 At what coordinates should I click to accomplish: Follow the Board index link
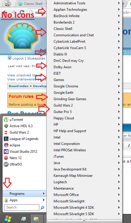point(19,86)
